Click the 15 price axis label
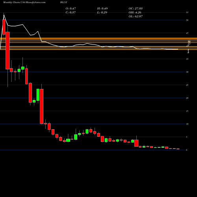The height and width of the screenshot is (197, 197). (187, 111)
